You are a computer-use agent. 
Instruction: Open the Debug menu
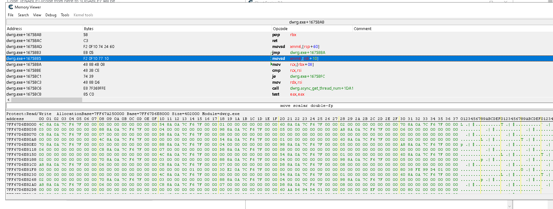point(51,15)
